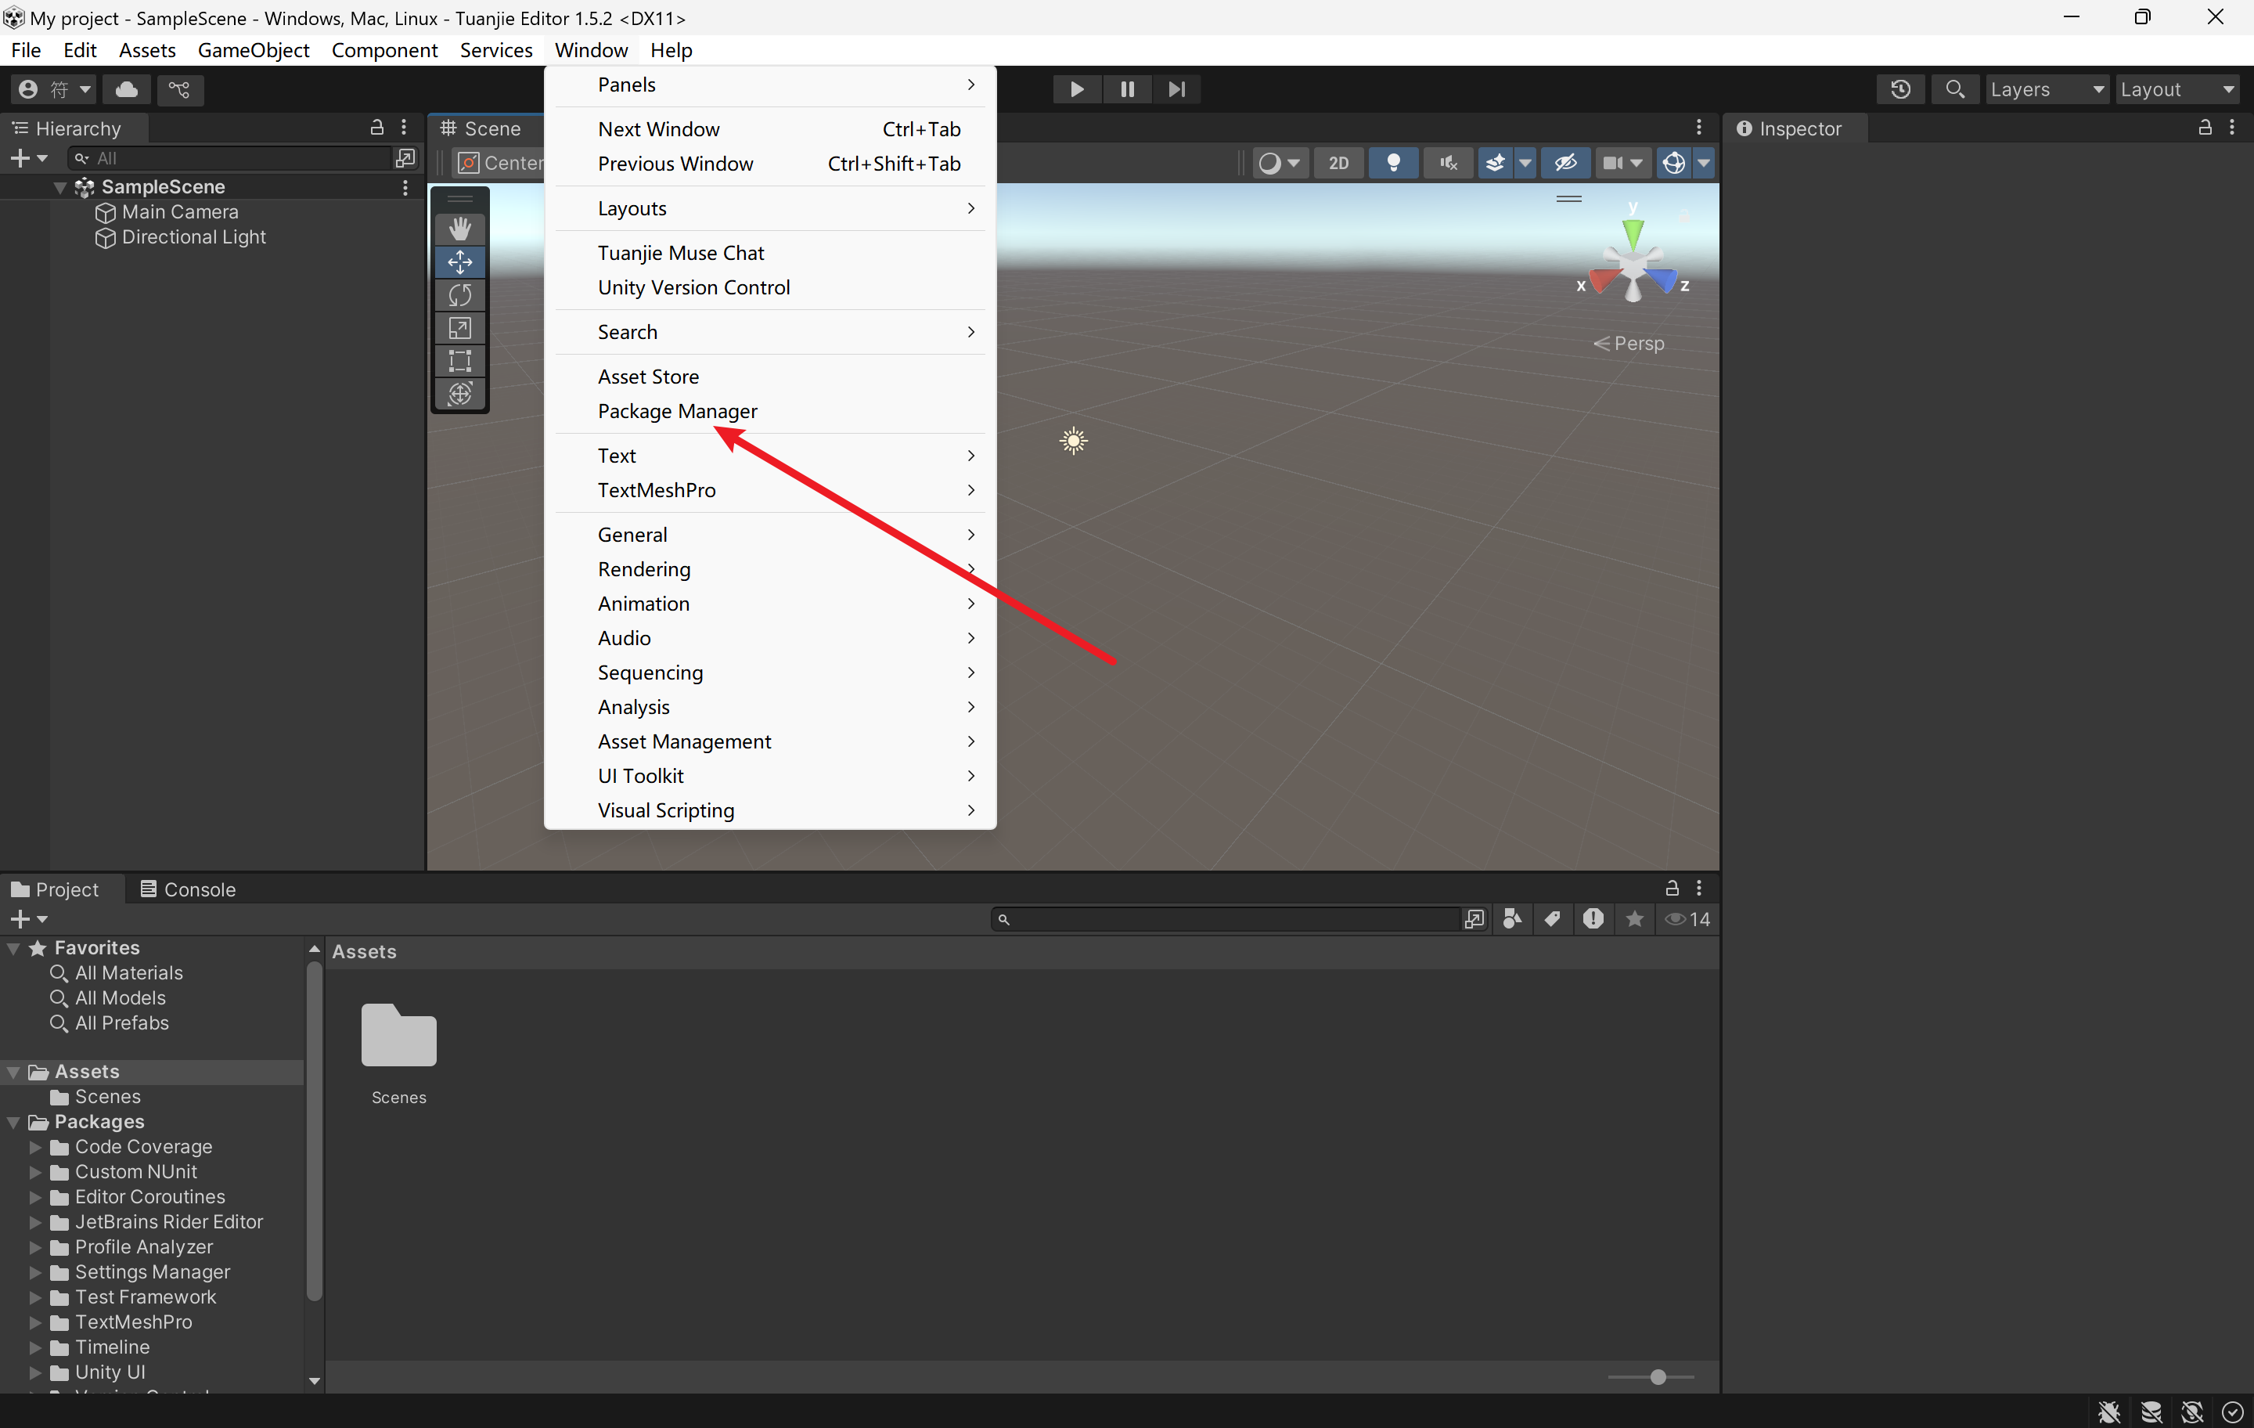Viewport: 2254px width, 1428px height.
Task: Click the scene orientation gizmo center cube
Action: (x=1633, y=264)
